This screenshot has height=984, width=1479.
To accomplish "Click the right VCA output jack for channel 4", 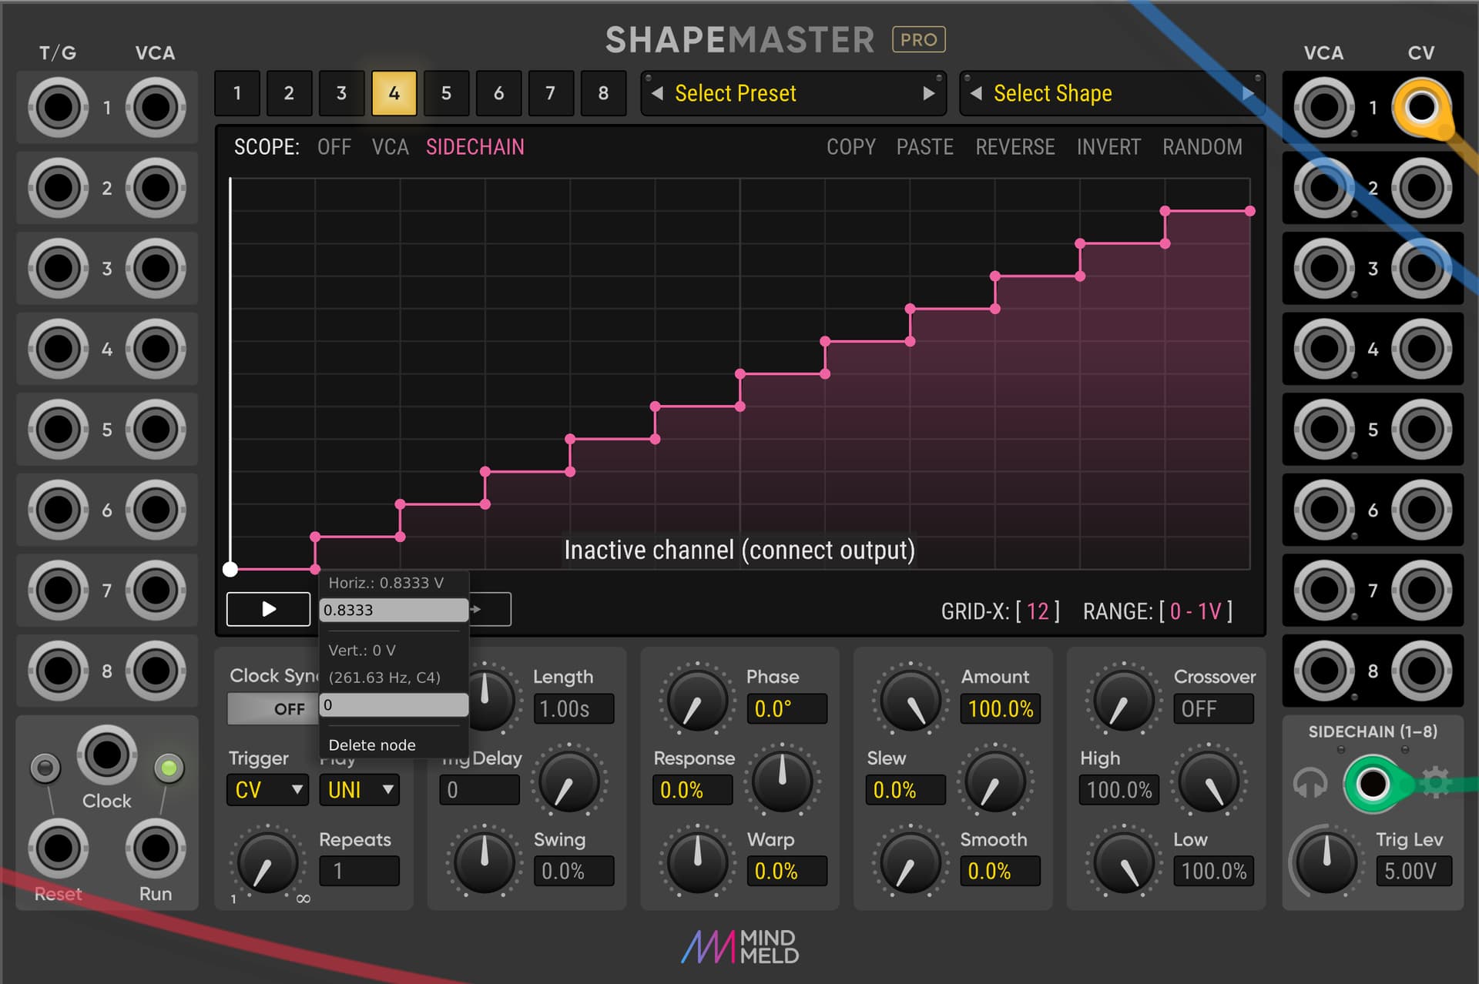I will 1323,349.
